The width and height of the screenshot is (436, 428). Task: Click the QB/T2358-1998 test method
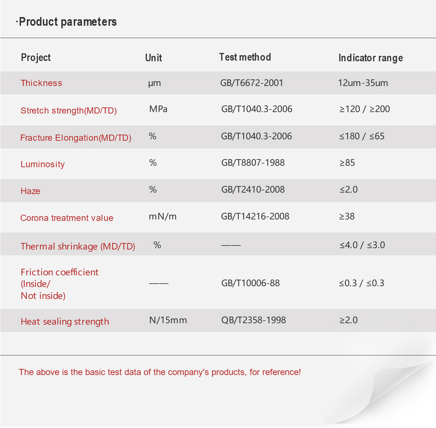coord(254,320)
